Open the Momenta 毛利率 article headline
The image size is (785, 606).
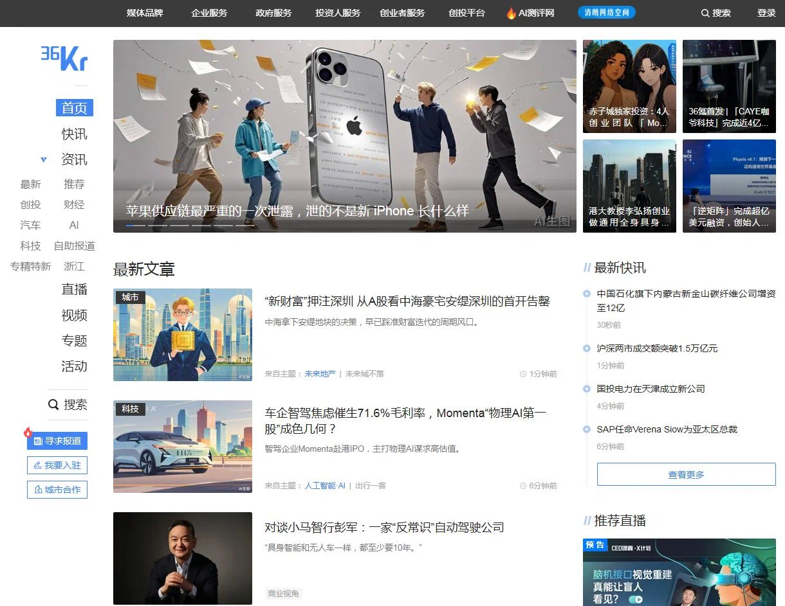[405, 421]
